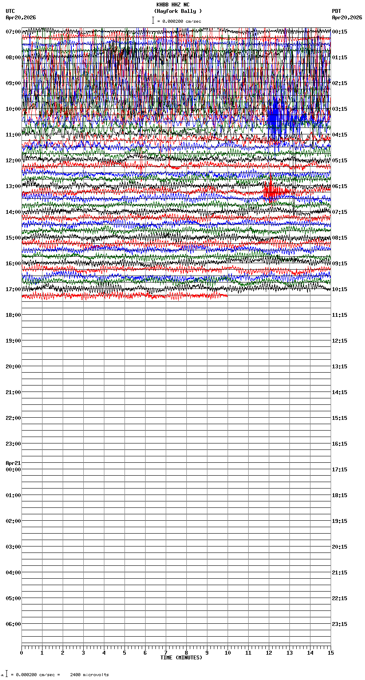Click the '14:00' UTC hour label
Image resolution: width=365 pixels, height=680 pixels.
click(13, 212)
